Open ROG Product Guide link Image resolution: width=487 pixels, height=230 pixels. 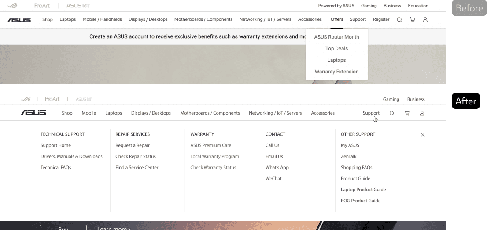(361, 201)
